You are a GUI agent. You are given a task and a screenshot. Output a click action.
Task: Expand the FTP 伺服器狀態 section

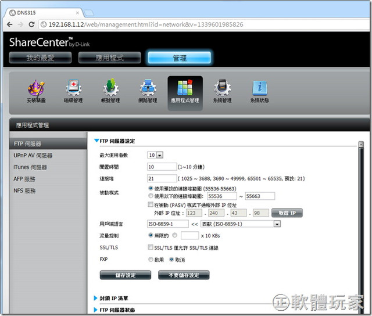(x=96, y=310)
